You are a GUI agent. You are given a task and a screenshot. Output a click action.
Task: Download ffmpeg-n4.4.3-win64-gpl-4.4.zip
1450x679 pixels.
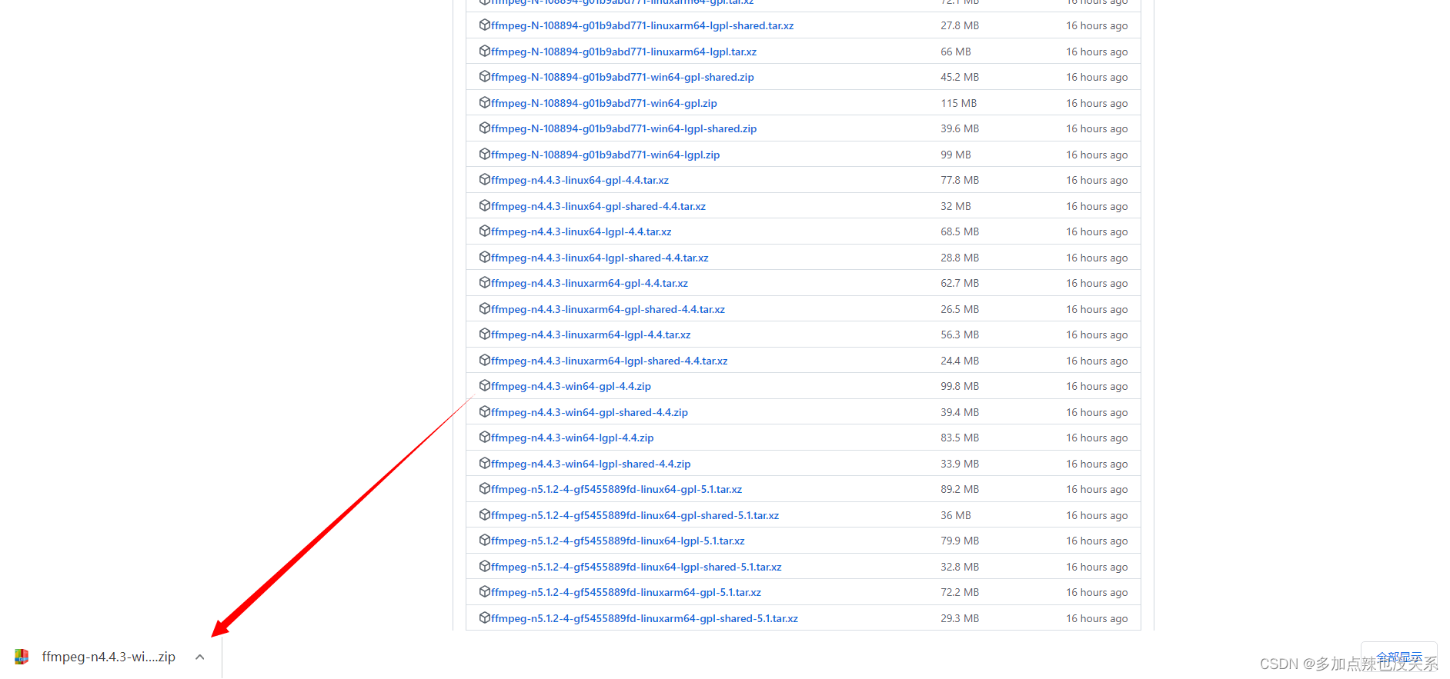click(571, 386)
